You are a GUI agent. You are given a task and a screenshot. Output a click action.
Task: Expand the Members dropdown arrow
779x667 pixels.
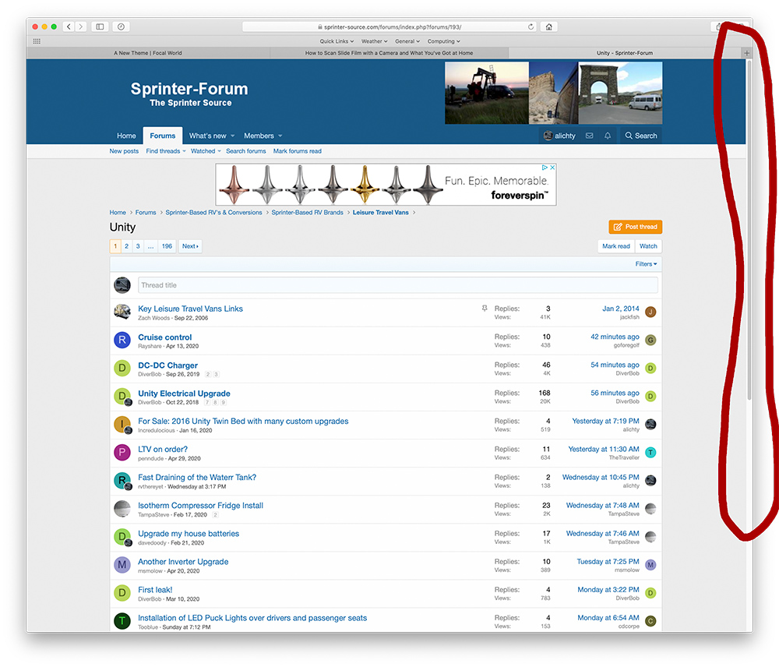(280, 136)
